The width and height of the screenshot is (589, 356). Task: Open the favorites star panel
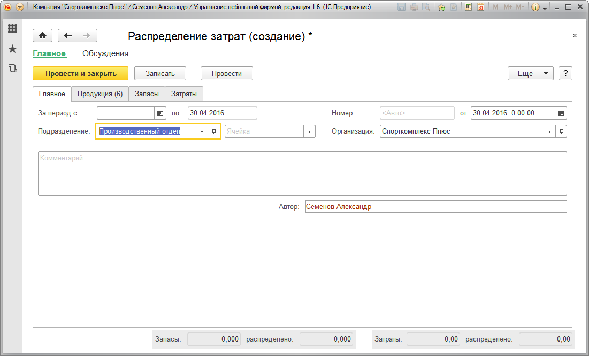[12, 49]
